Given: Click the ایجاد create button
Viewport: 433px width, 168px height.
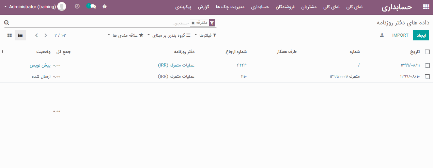Looking at the screenshot, I should click(421, 35).
